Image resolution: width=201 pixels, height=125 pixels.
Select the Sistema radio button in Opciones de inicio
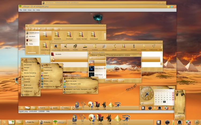tap(99, 55)
